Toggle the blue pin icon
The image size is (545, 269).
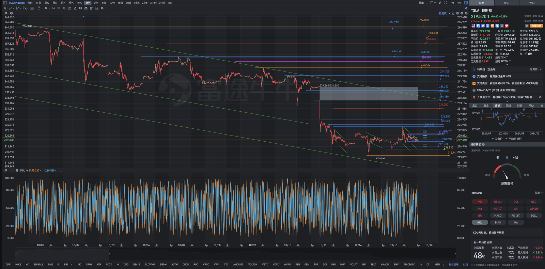click(x=466, y=8)
